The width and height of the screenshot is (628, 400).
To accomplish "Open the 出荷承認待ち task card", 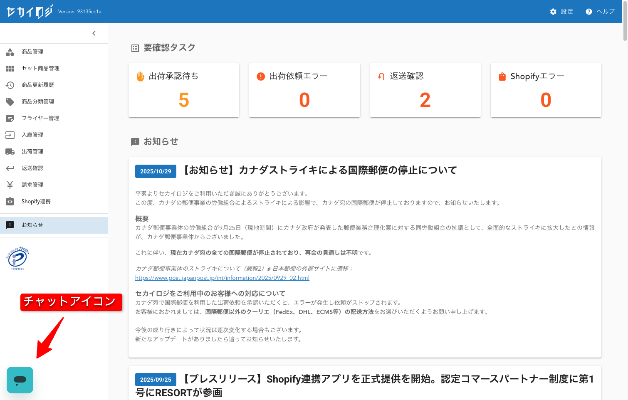I will coord(184,90).
